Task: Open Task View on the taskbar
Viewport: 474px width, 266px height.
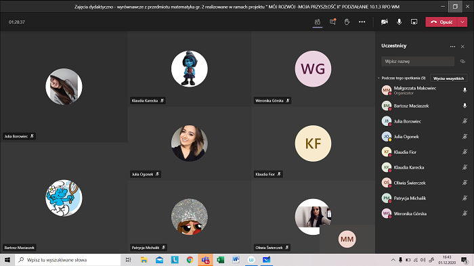Action: (x=128, y=260)
